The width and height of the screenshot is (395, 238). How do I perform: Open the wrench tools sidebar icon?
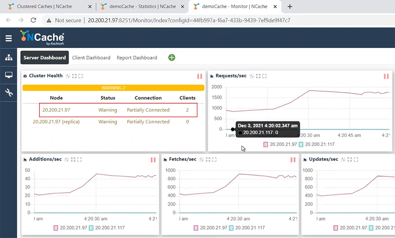tap(9, 92)
